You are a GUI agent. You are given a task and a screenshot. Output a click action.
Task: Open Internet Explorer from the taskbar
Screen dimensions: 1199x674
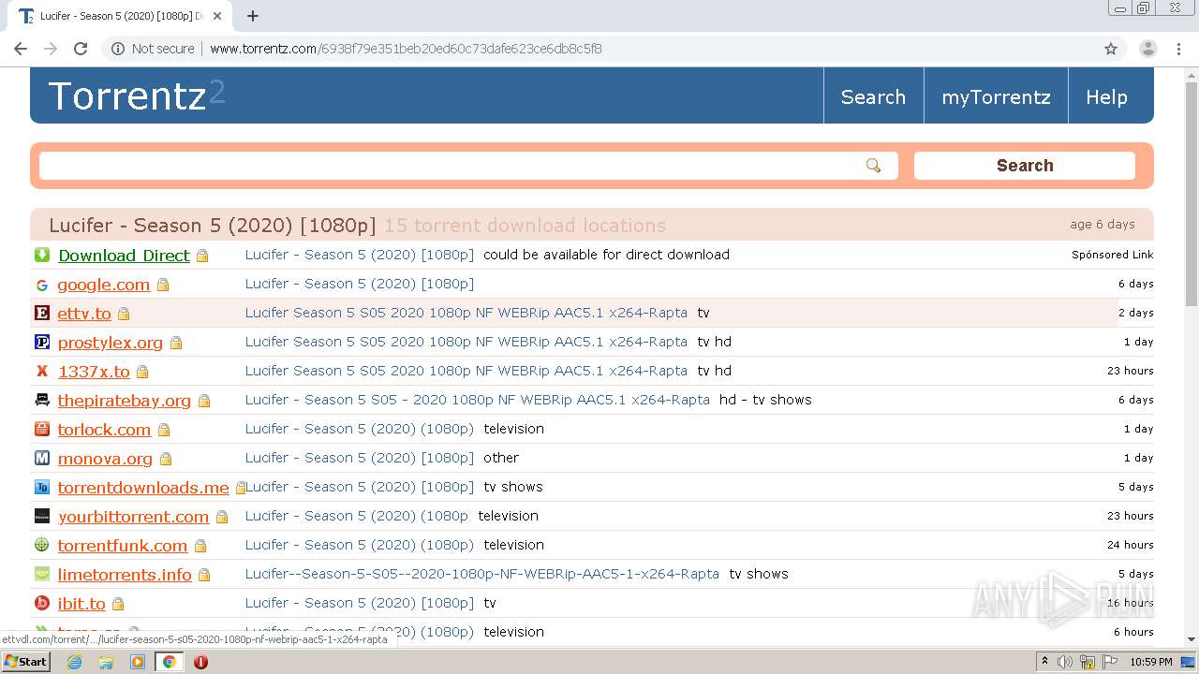[74, 662]
